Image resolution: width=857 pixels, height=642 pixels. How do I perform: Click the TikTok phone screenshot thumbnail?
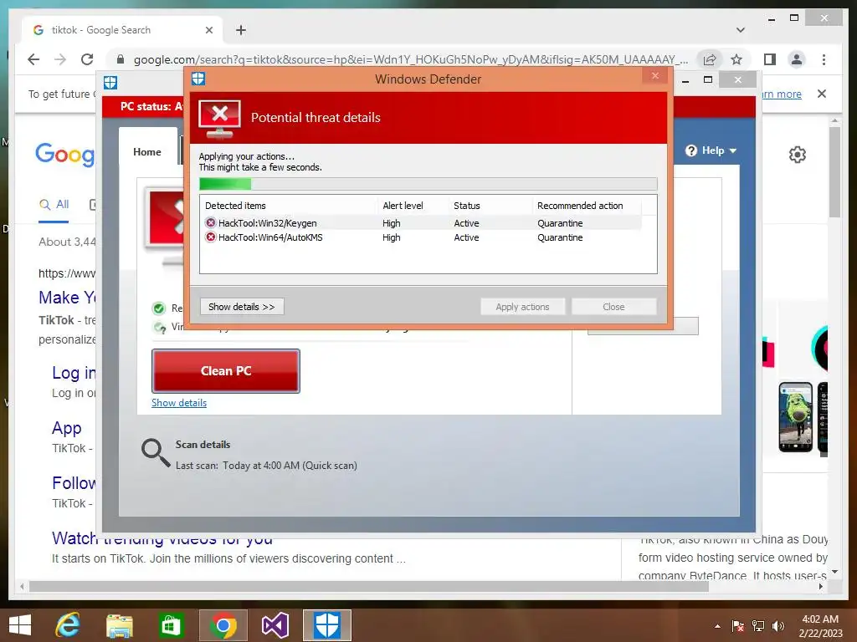point(795,417)
